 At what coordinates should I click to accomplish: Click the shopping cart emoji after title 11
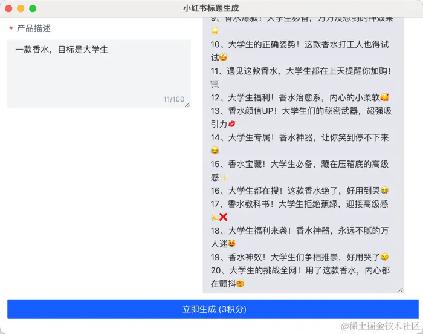pyautogui.click(x=215, y=84)
